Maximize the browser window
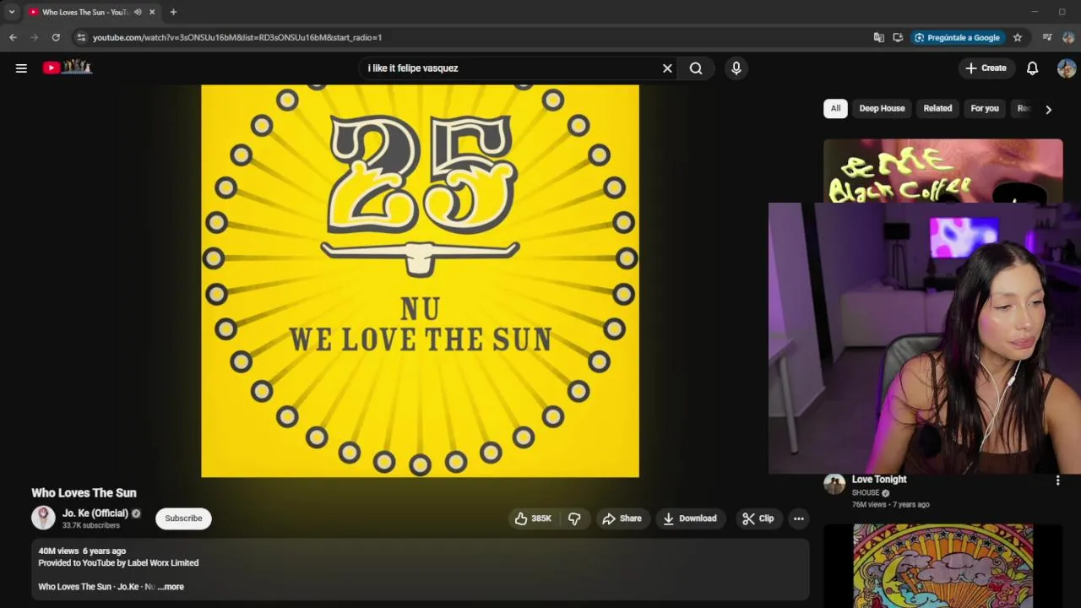This screenshot has width=1081, height=608. [x=1062, y=12]
